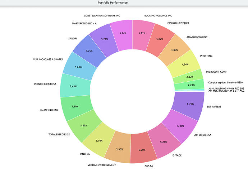Select the SALESFORCE INC 5,50% slice
This screenshot has width=248, height=178.
pos(75,107)
